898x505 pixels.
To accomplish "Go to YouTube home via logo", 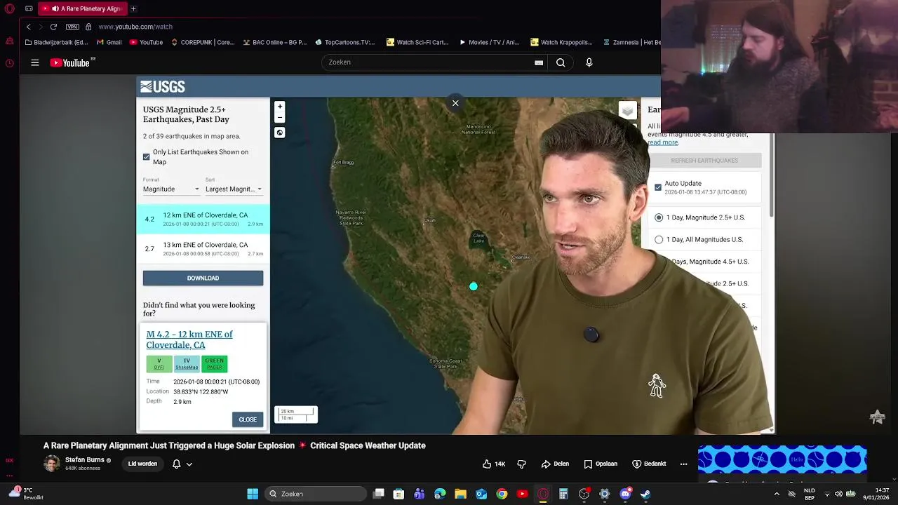I will point(70,62).
